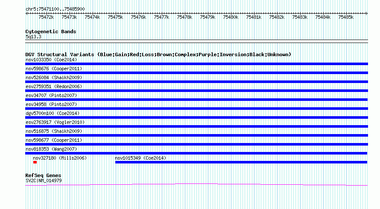Click the blue gain bar under nsv1015349

(241, 162)
